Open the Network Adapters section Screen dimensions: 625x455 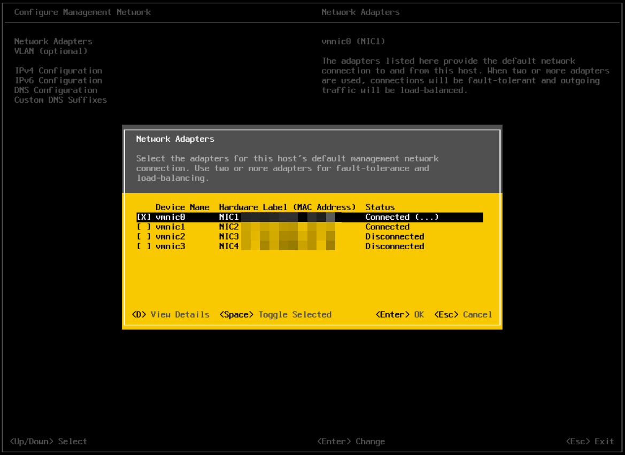[x=53, y=41]
